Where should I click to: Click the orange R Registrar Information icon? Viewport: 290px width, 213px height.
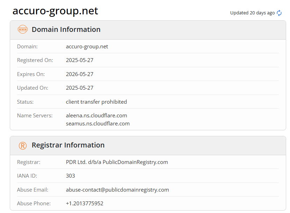23,146
